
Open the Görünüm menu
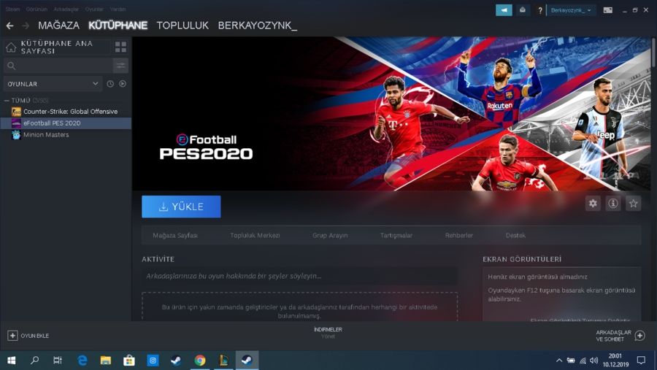36,9
